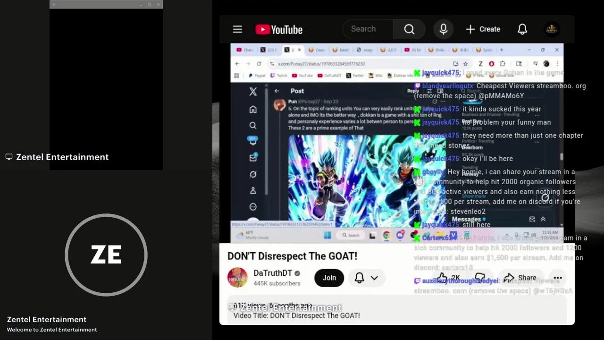Open X Notifications in the sidebar
The image size is (604, 340).
click(x=253, y=141)
